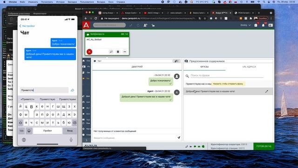Open the notifications bell icon
The height and width of the screenshot is (168, 298).
point(263,25)
